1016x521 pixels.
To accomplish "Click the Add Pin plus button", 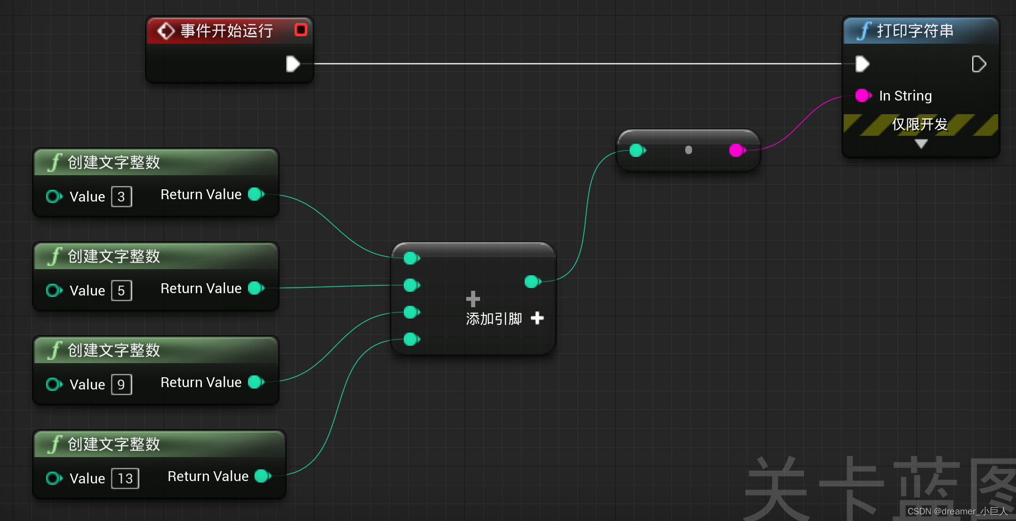I will (x=537, y=319).
